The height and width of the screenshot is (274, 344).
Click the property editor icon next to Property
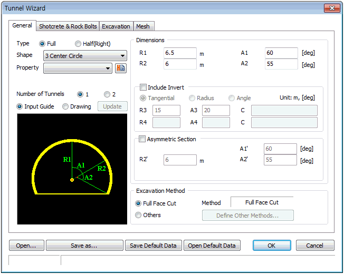(x=120, y=68)
